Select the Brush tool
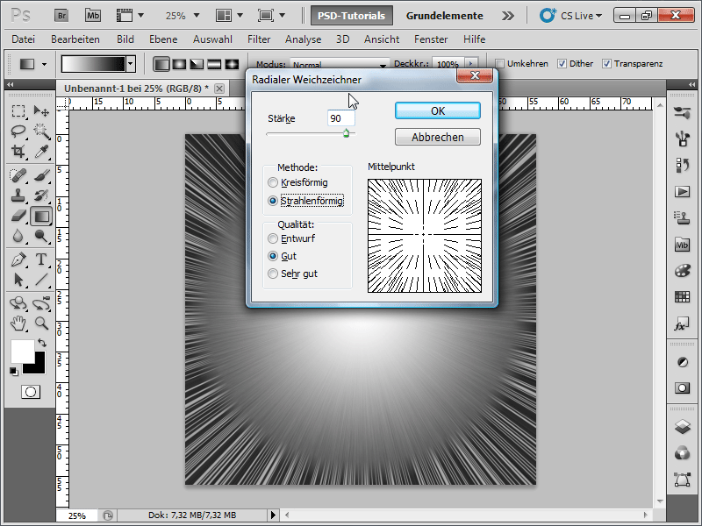 click(41, 175)
